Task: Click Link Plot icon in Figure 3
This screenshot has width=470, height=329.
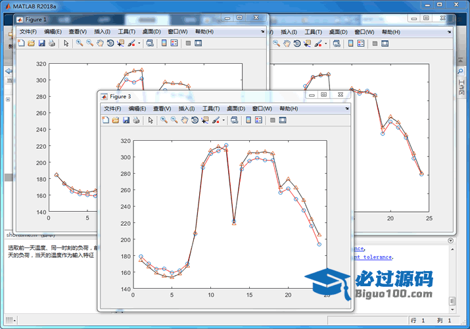Action: tap(235, 120)
